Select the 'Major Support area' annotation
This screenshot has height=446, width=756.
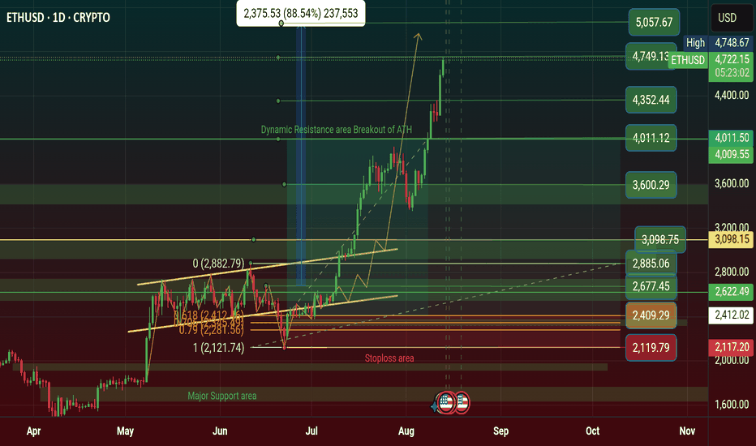coord(221,396)
